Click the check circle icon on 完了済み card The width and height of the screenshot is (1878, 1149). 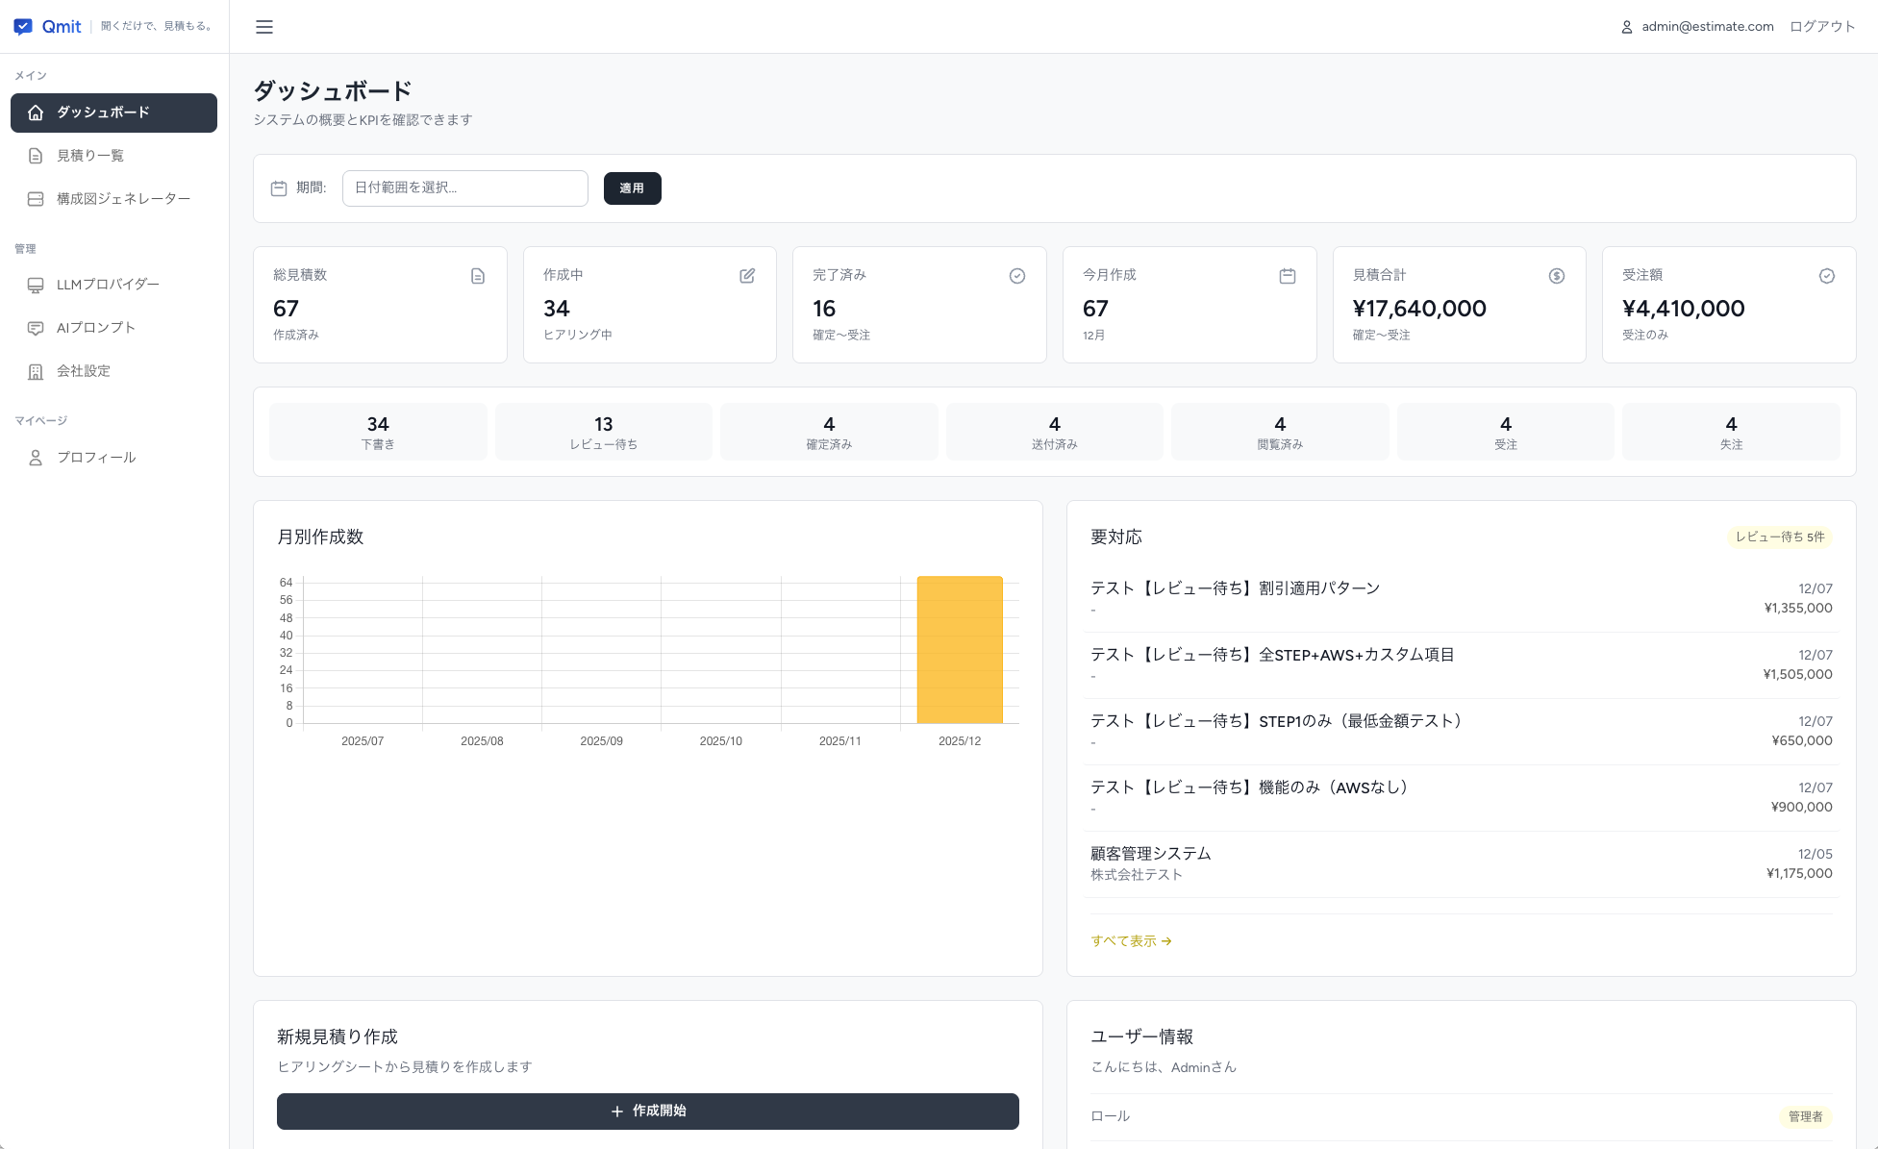coord(1017,276)
